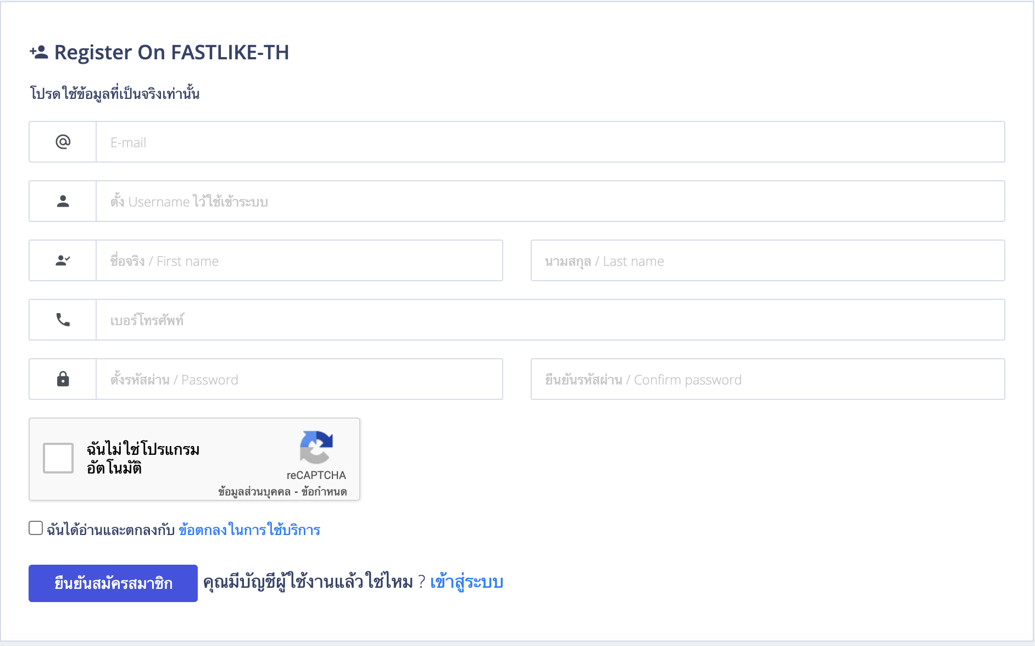Click the verified-person icon beside First name

coord(63,260)
